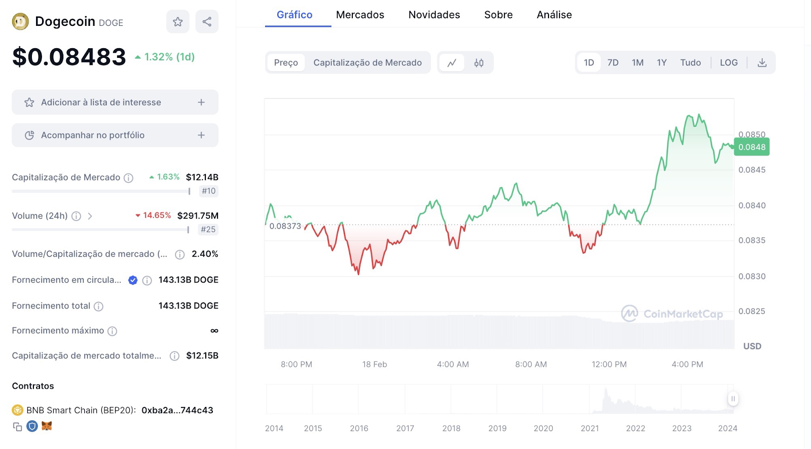Click the 1.32% (1d) change indicator

coord(165,57)
